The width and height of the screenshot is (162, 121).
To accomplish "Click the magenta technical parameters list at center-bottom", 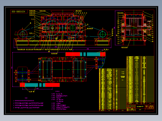I will point(60,101).
